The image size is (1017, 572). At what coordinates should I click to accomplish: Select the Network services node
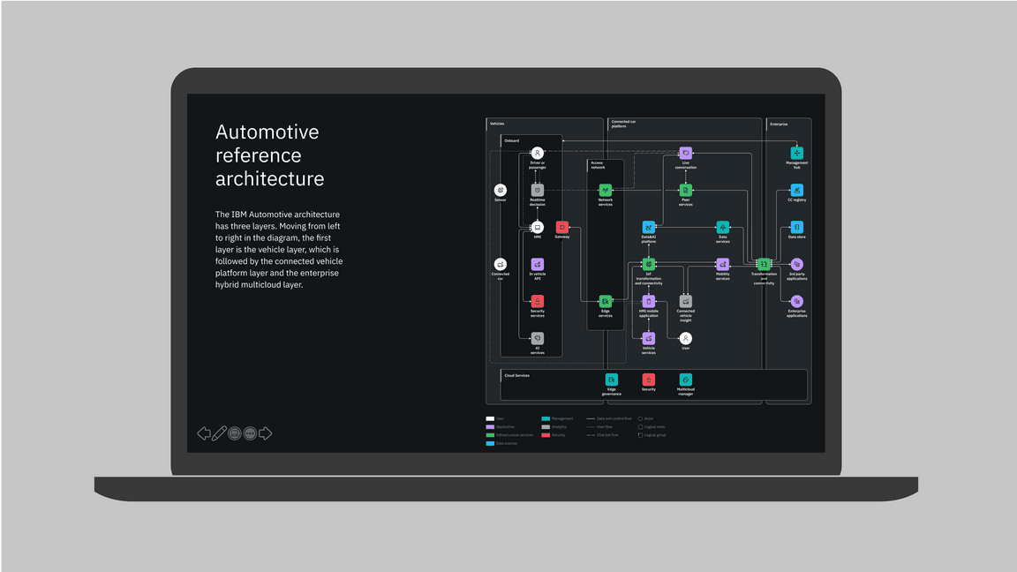pyautogui.click(x=605, y=191)
